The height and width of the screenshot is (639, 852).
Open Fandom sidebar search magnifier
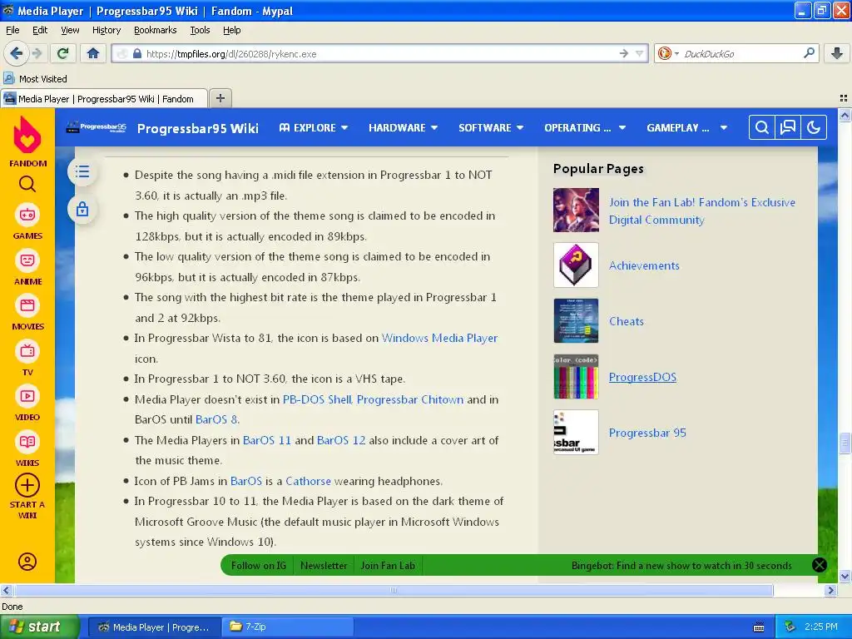(27, 185)
